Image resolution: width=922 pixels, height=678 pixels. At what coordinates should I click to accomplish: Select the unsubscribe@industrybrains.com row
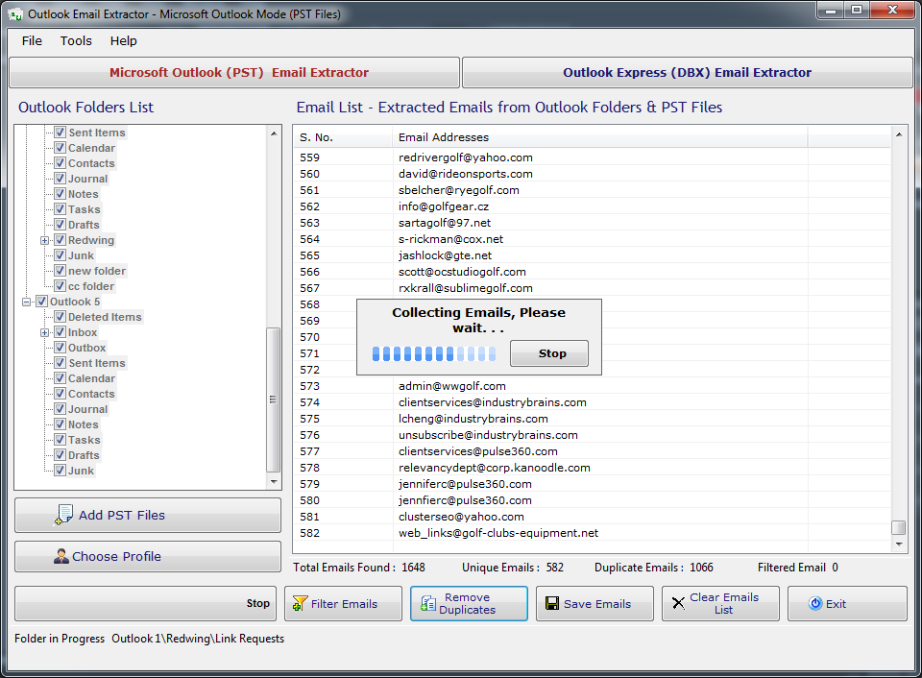click(593, 435)
